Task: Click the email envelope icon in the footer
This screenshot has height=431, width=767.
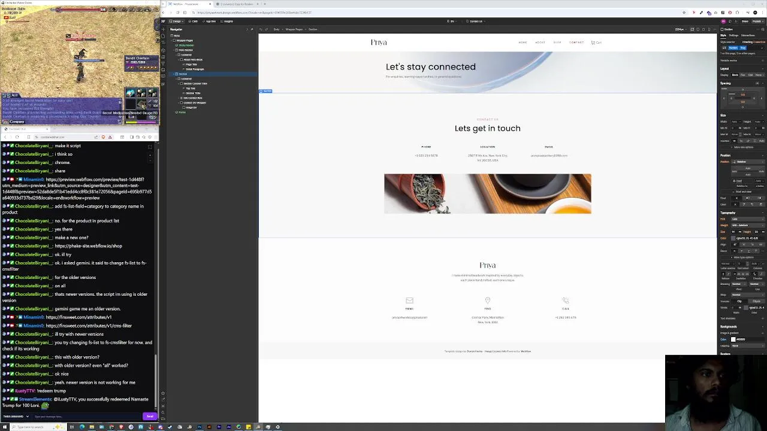Action: (x=409, y=301)
